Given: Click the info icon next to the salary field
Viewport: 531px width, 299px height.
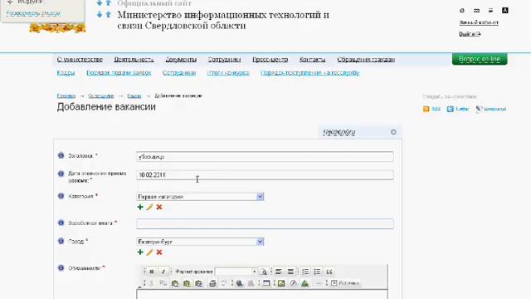Looking at the screenshot, I should pos(61,223).
